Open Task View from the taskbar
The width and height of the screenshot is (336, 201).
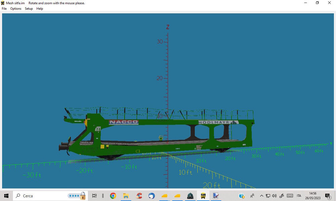94,196
